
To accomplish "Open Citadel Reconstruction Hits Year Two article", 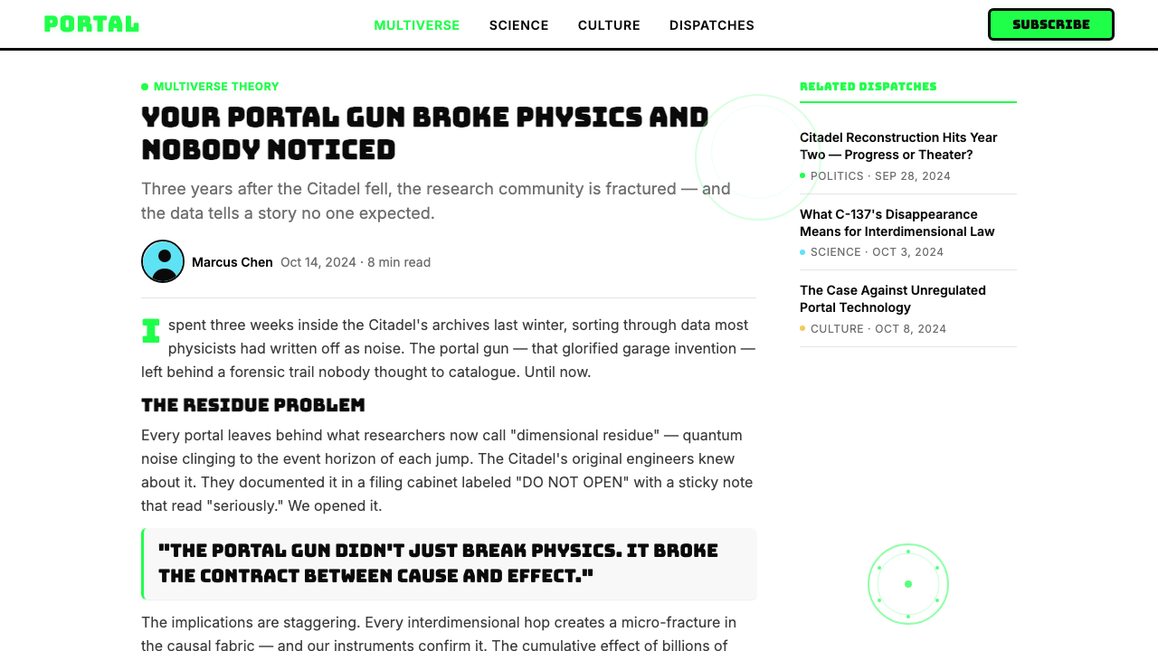I will (x=898, y=146).
